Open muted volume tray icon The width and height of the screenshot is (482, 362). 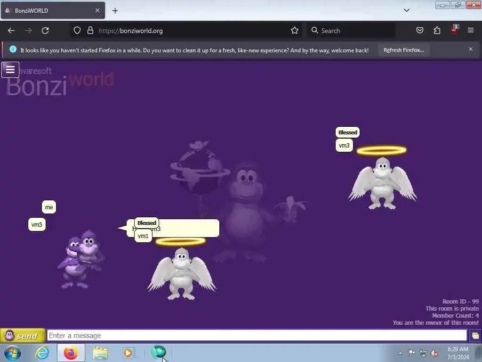click(x=434, y=354)
